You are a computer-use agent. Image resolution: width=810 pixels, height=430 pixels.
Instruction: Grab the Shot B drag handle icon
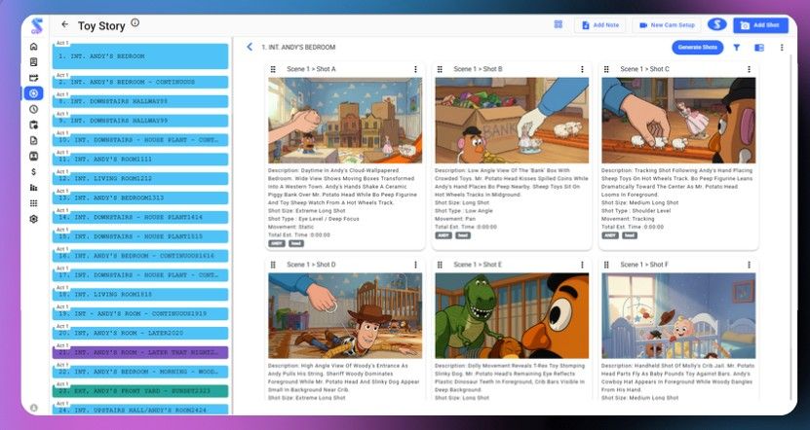pos(440,69)
